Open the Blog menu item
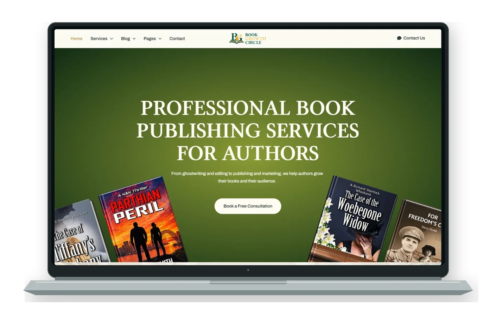This screenshot has width=496, height=317. pyautogui.click(x=125, y=39)
